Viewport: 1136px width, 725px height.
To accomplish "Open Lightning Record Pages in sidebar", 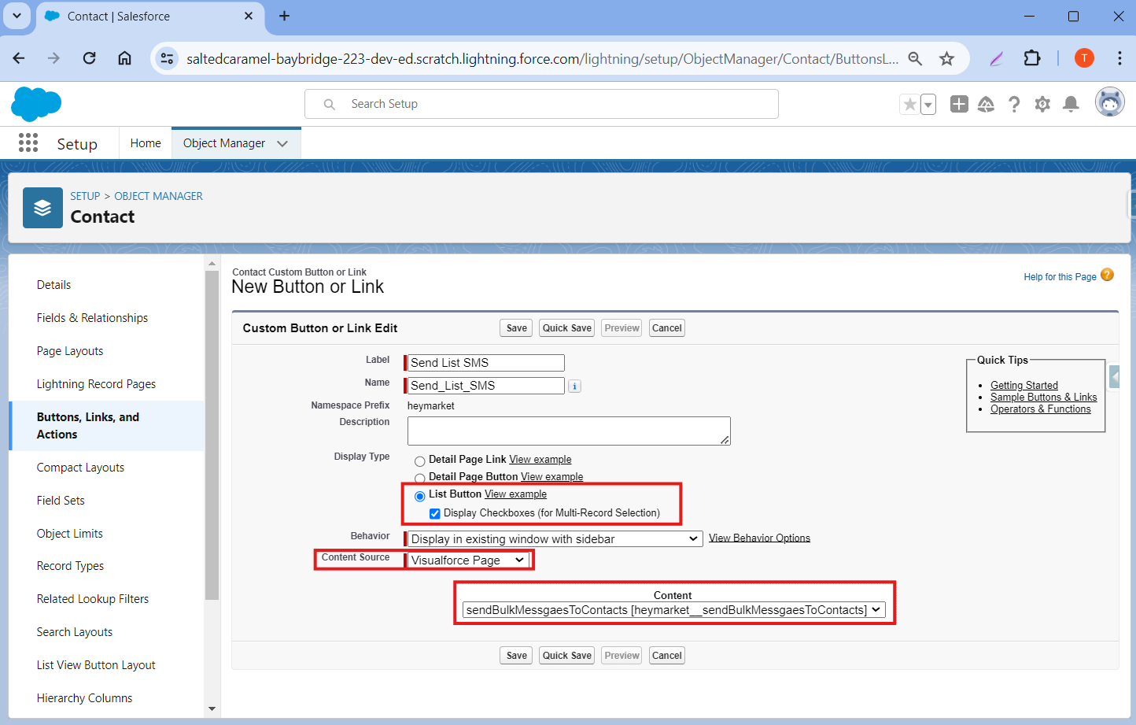I will click(x=96, y=384).
